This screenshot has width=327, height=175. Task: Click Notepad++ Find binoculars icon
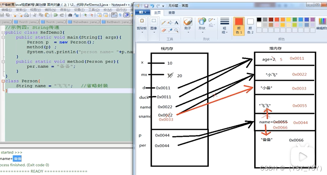click(70, 15)
